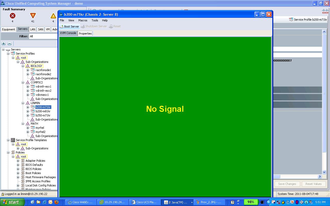This screenshot has height=206, width=330.
Task: Select BIOS Defaults in the tree
Action: (34, 165)
